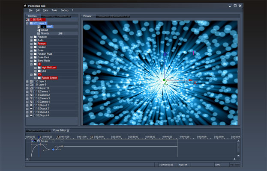
Task: Click the Opacity parameter icon
Action: pos(39,33)
